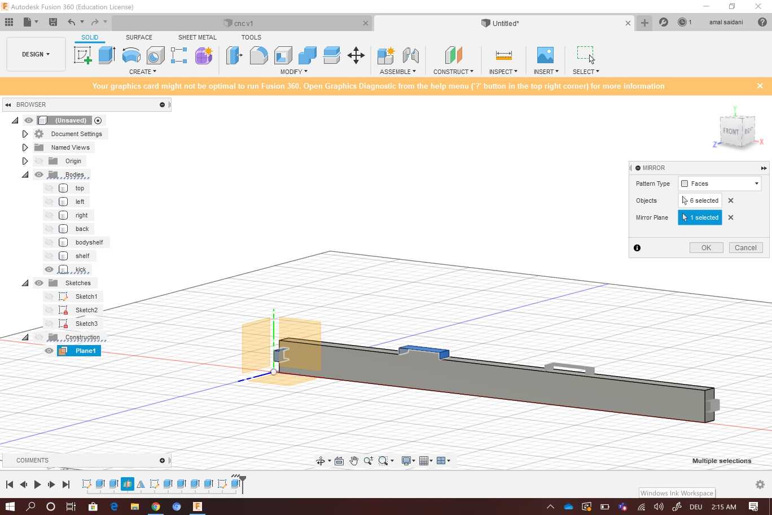The height and width of the screenshot is (515, 772).
Task: Click OK in the Mirror dialog
Action: point(706,248)
